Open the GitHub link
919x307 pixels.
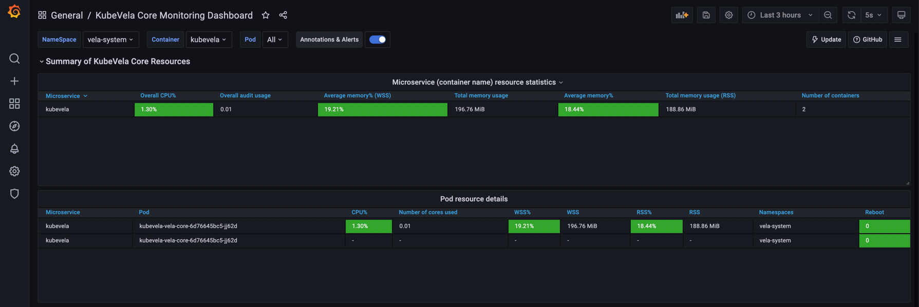click(x=867, y=39)
